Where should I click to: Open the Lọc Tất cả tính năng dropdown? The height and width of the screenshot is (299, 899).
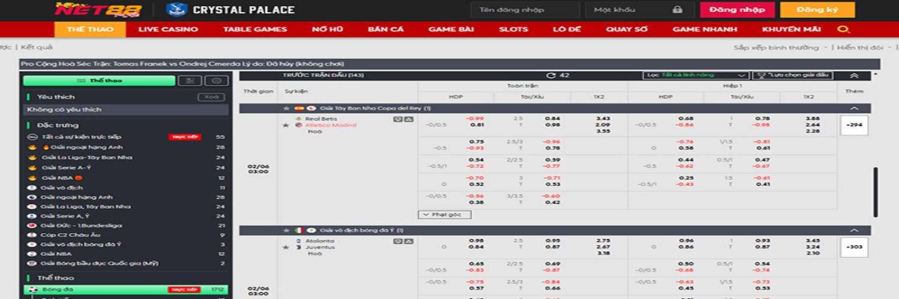pyautogui.click(x=696, y=75)
